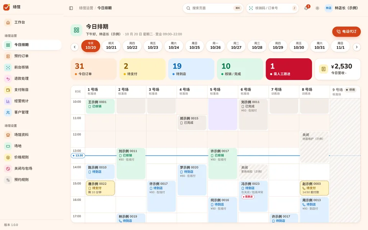Open the 10 核销 / 完成 summary card
This screenshot has height=230, width=368.
click(240, 69)
